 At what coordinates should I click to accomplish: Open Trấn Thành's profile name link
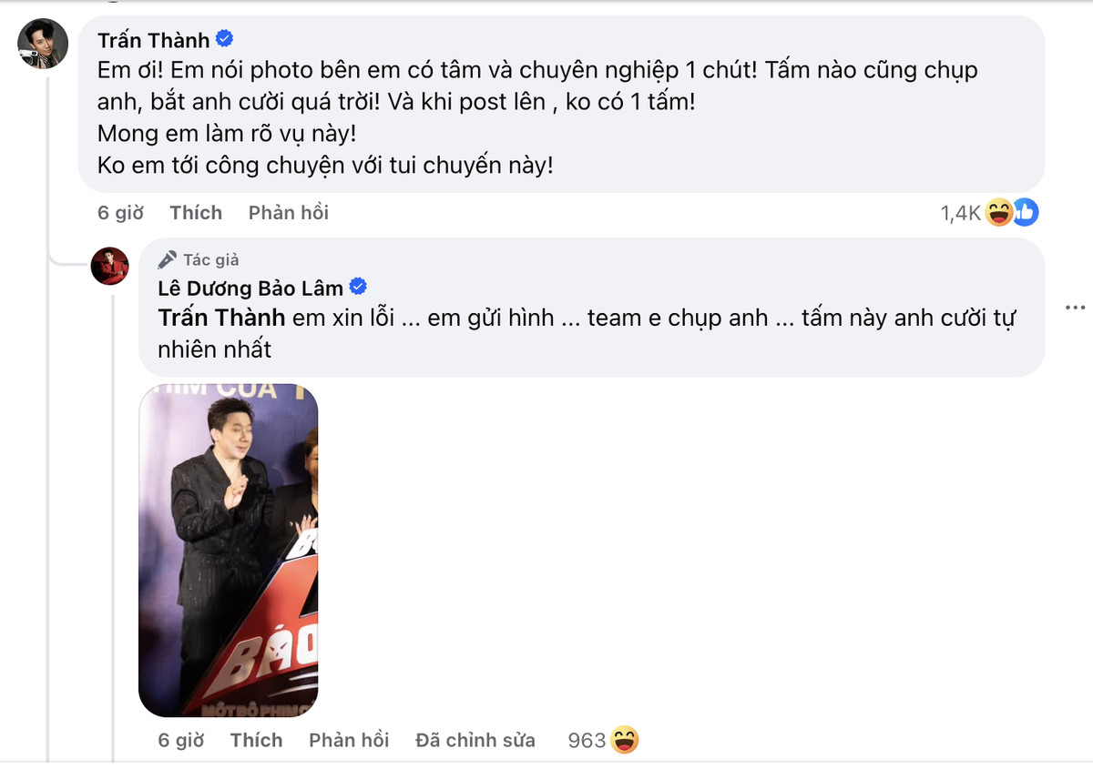point(153,40)
